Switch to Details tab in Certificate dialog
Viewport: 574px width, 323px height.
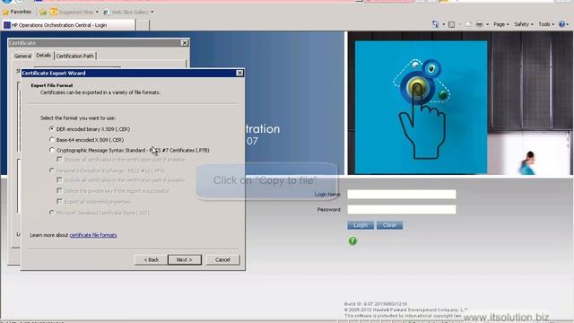[44, 56]
